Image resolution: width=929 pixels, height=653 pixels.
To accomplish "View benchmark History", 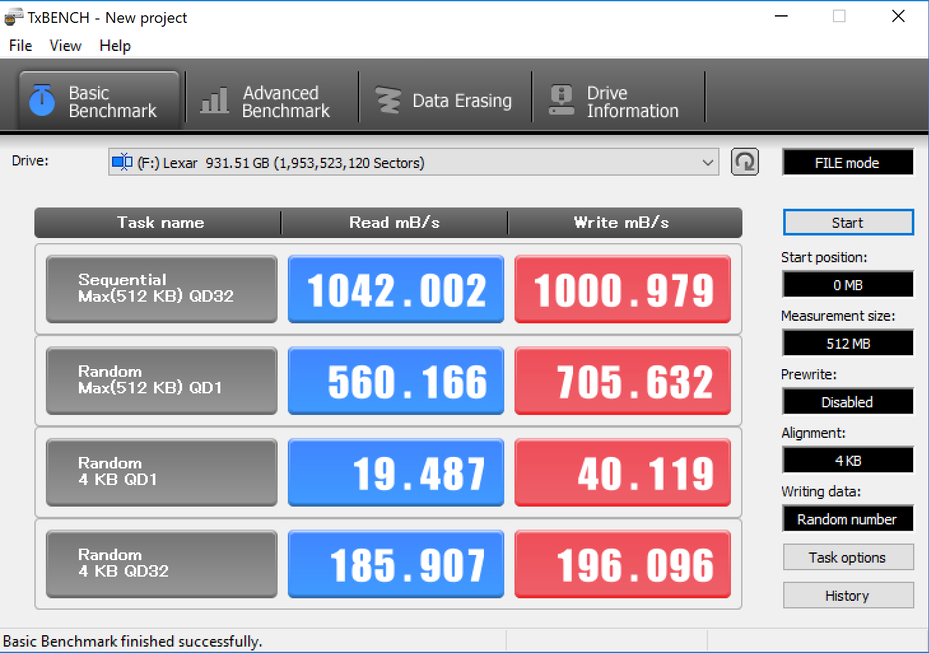I will coord(847,596).
